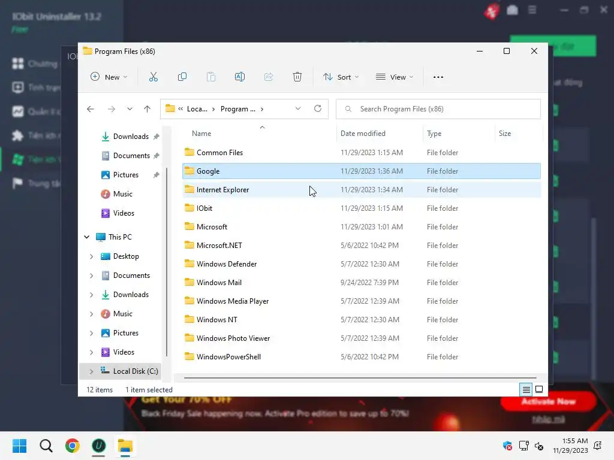The width and height of the screenshot is (614, 460).
Task: Click the security shield tray icon
Action: [507, 446]
